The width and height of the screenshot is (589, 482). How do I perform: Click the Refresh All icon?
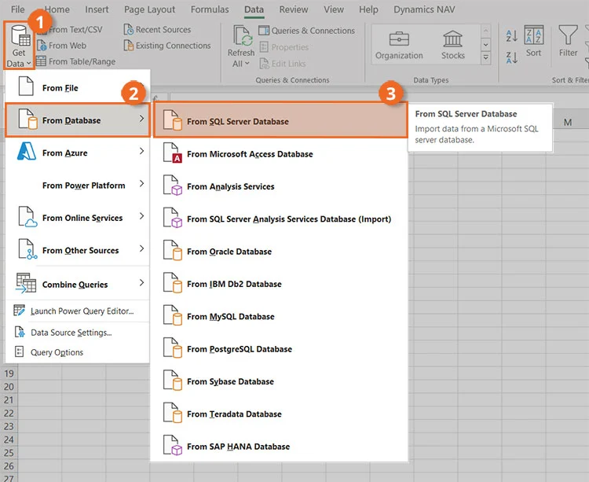pyautogui.click(x=243, y=35)
